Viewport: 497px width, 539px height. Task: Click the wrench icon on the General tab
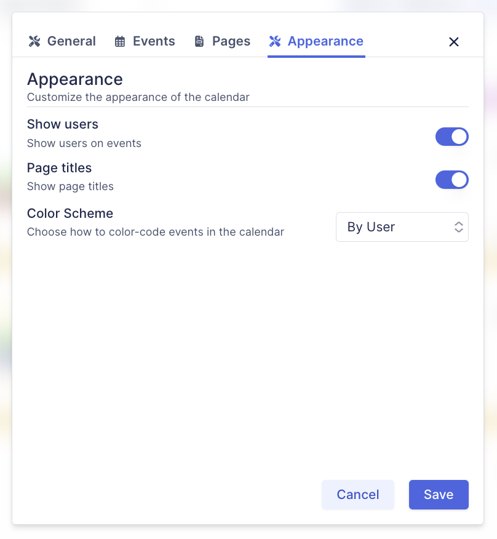click(35, 41)
